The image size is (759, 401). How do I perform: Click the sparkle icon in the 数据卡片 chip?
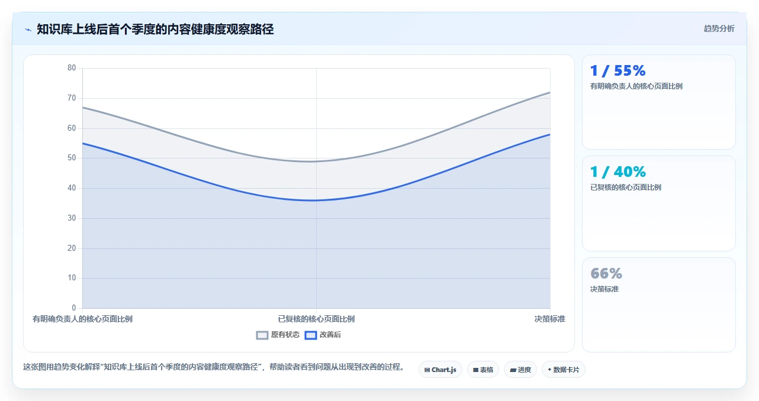[549, 370]
